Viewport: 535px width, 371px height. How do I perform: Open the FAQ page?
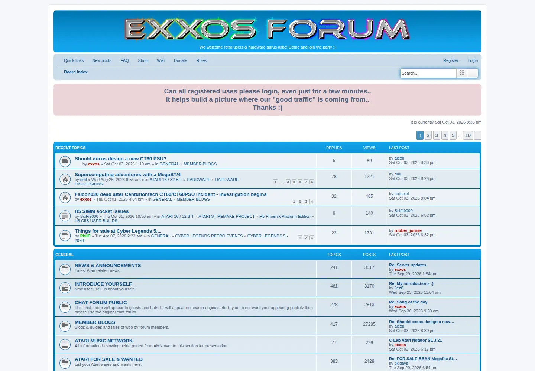124,60
